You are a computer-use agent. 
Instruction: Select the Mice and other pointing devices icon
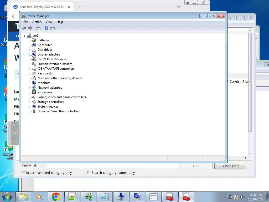(34, 78)
